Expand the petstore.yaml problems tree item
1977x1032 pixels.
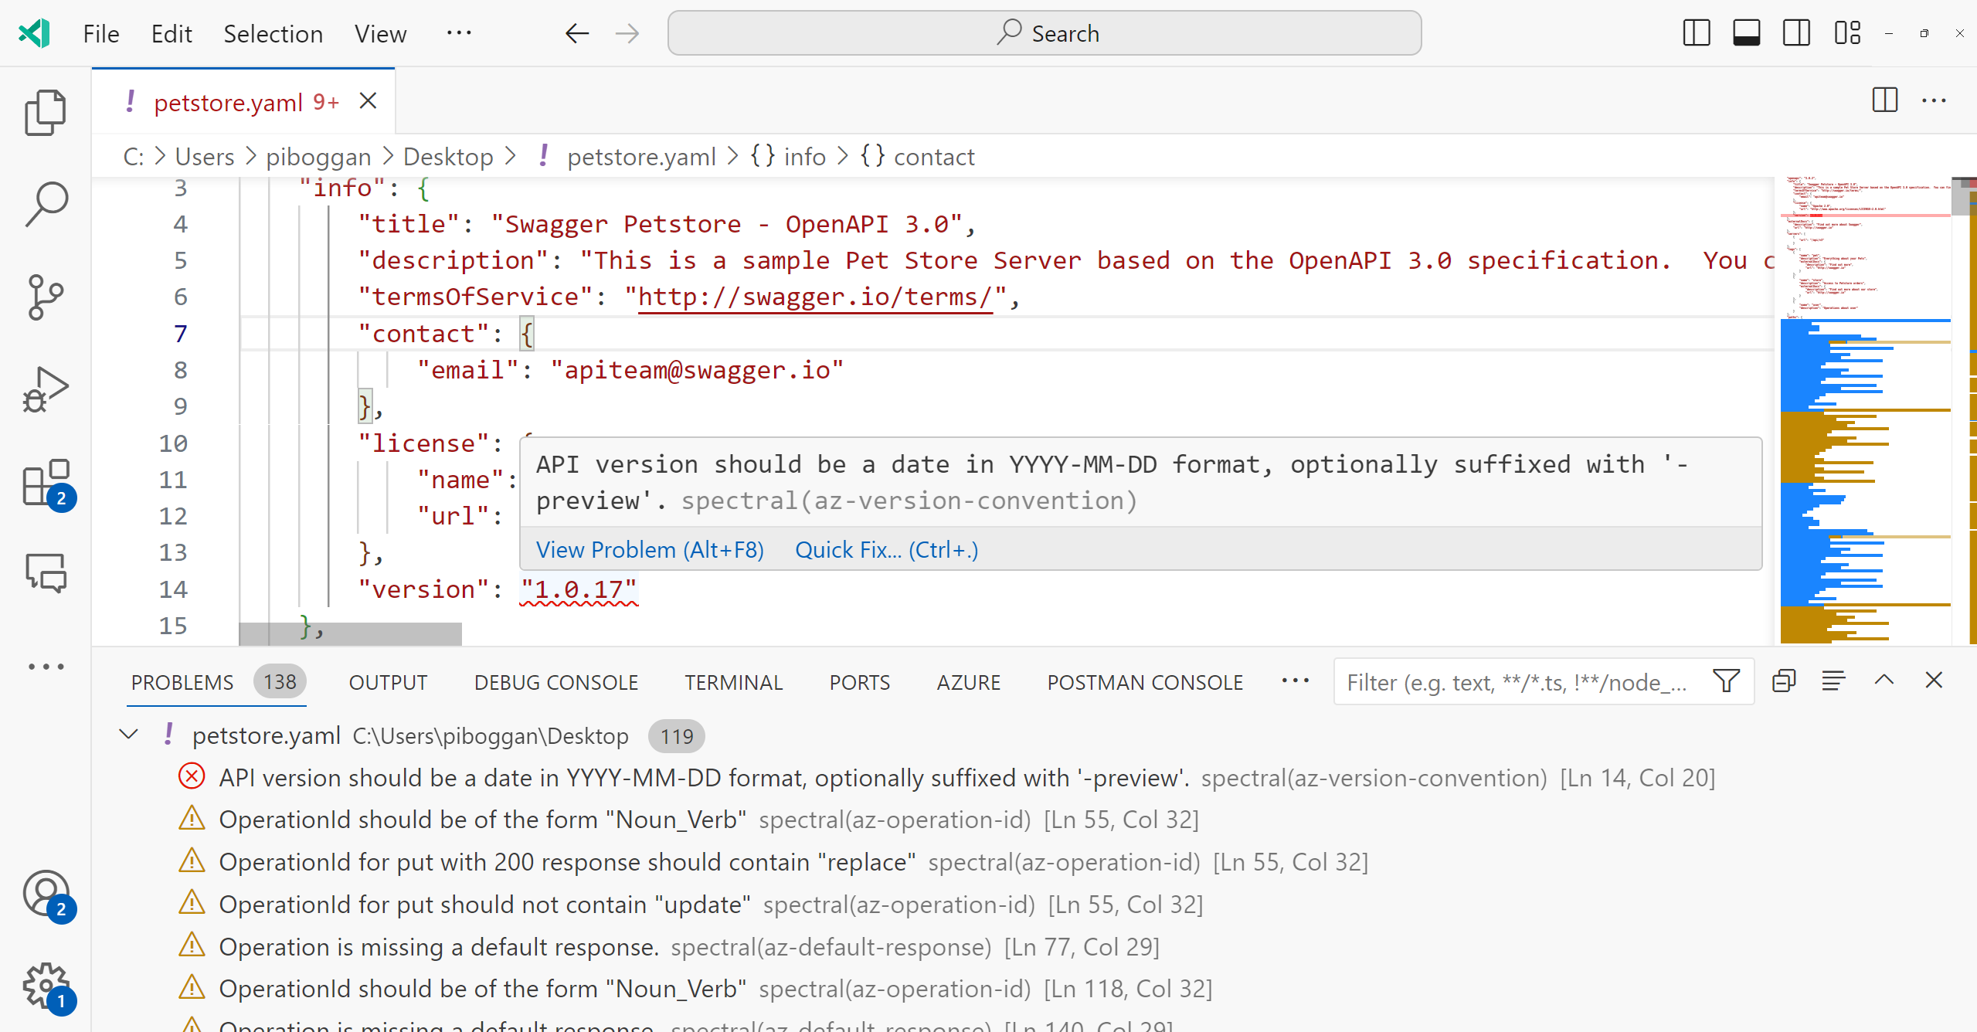tap(130, 735)
